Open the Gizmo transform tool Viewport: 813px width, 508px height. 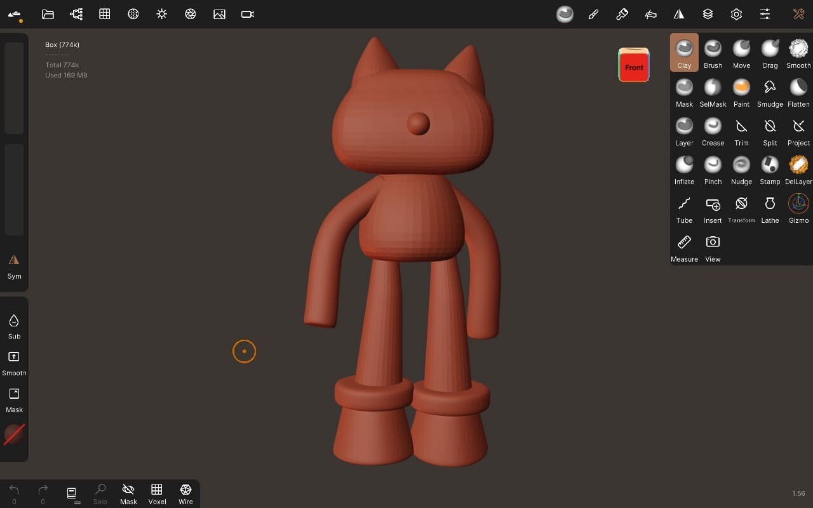click(x=798, y=204)
